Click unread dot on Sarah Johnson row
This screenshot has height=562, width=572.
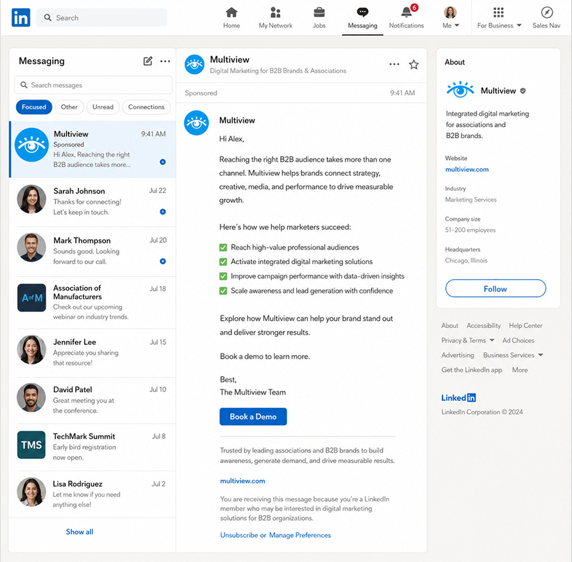(x=163, y=212)
